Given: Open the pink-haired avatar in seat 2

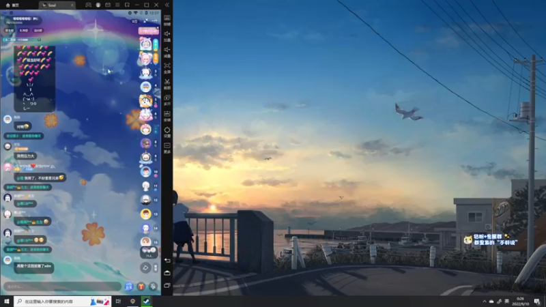Looking at the screenshot, I should 145,59.
